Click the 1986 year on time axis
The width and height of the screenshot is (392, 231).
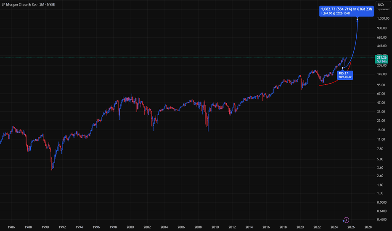11,227
